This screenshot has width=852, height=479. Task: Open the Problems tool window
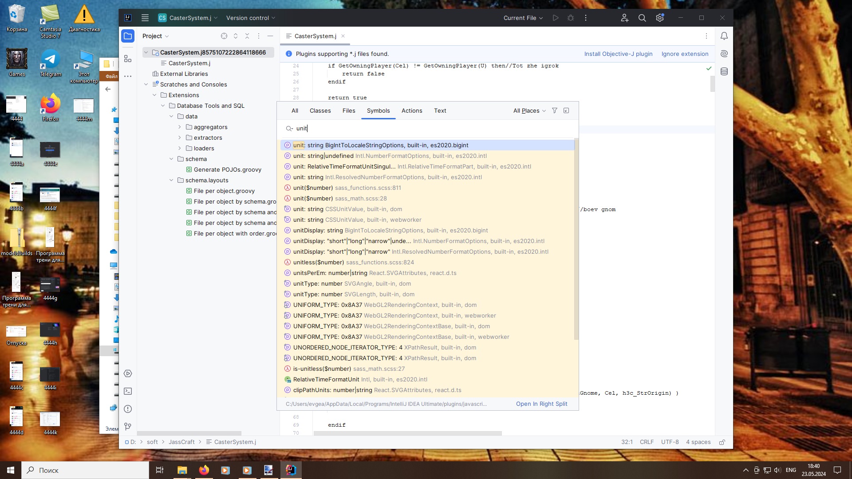(x=128, y=409)
